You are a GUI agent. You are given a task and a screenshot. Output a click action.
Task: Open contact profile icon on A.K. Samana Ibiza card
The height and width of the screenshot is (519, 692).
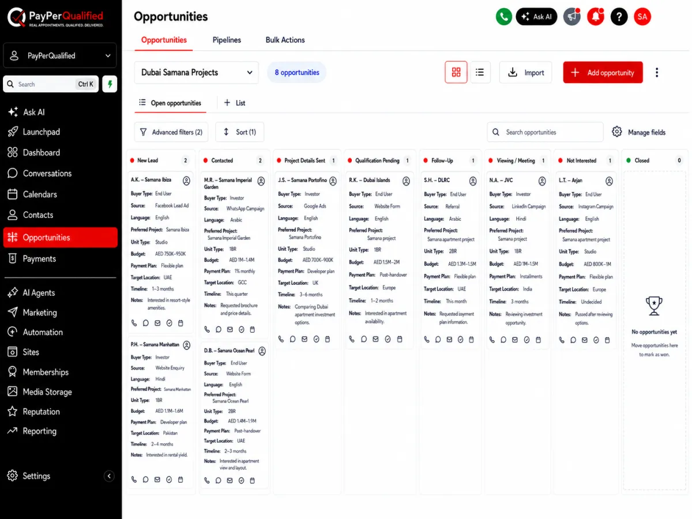coord(186,181)
